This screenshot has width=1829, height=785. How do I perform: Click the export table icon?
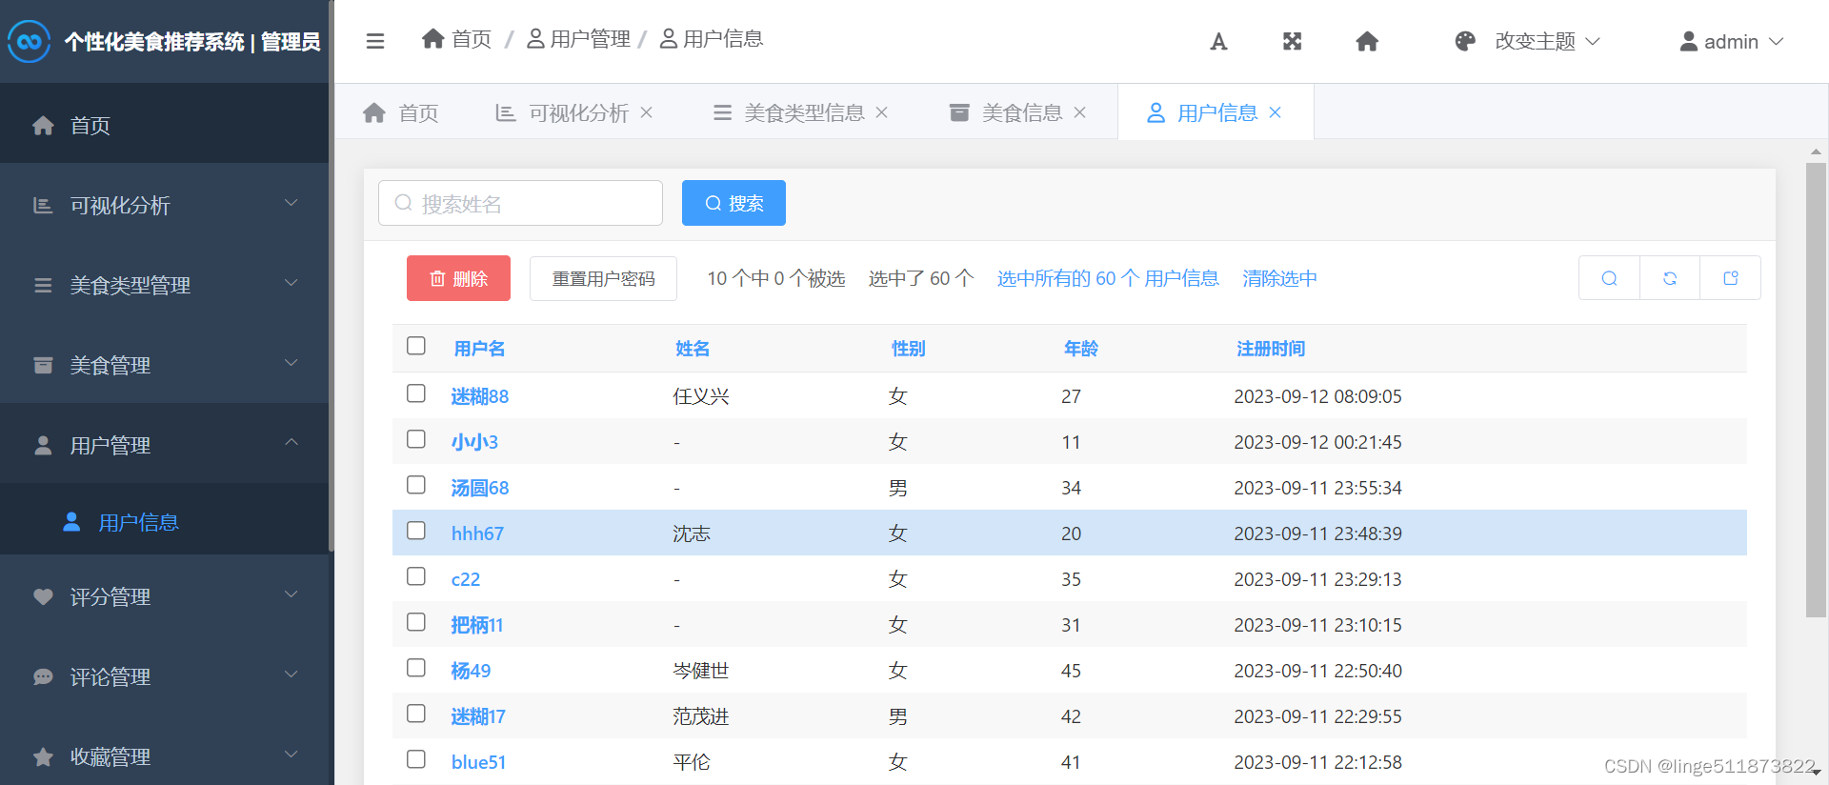coord(1731,278)
